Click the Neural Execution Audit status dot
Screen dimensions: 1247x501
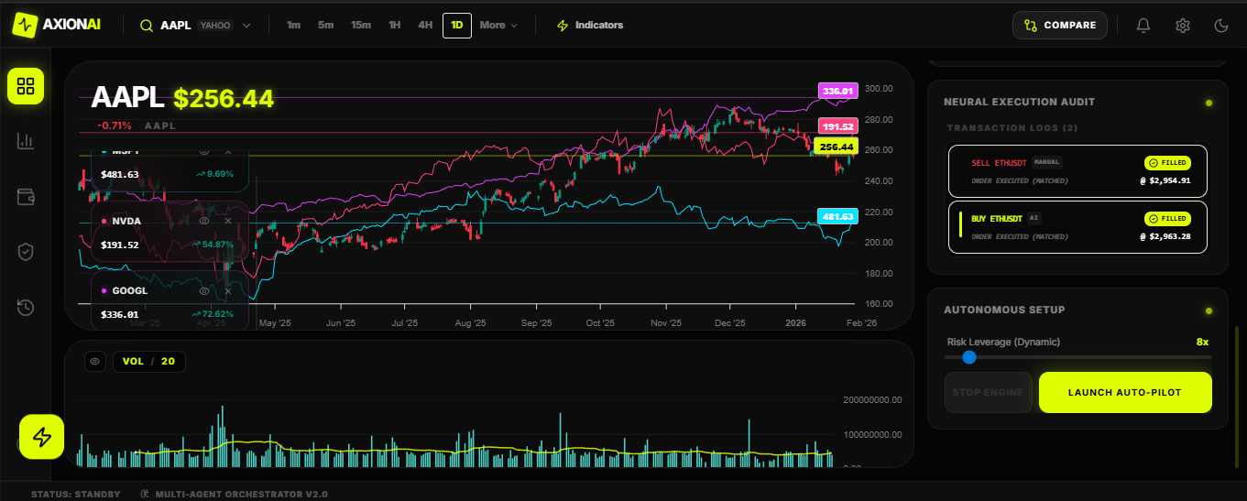tap(1209, 103)
